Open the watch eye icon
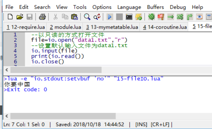Image resolution: width=212 pixels, height=129 pixels. pyautogui.click(x=200, y=17)
